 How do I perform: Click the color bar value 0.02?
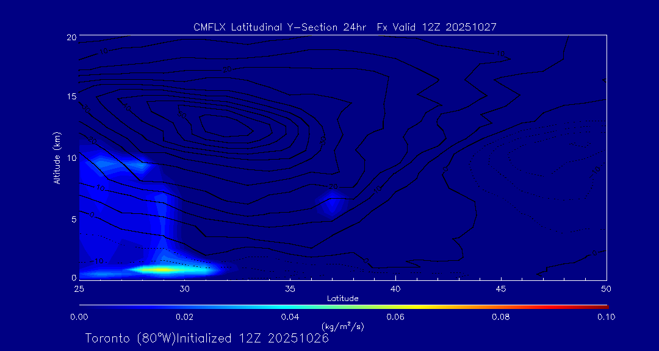click(184, 317)
